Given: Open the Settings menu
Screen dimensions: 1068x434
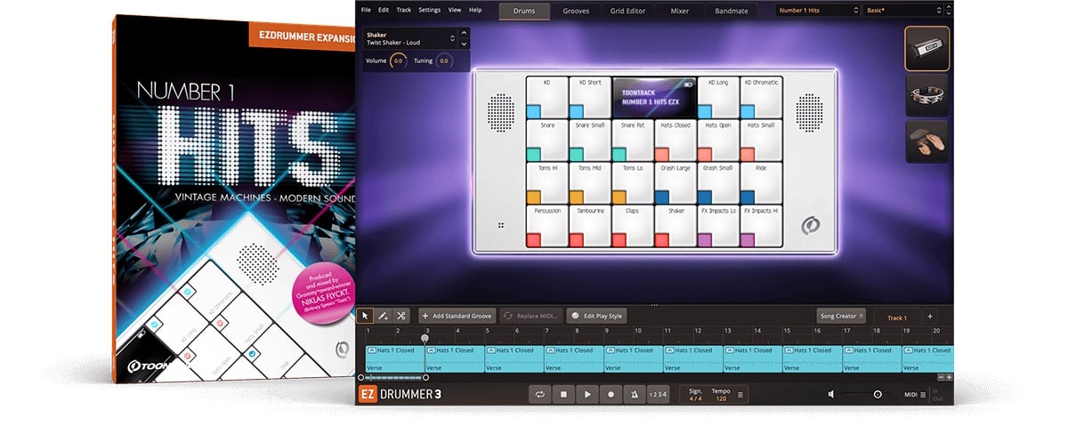Looking at the screenshot, I should pos(429,10).
